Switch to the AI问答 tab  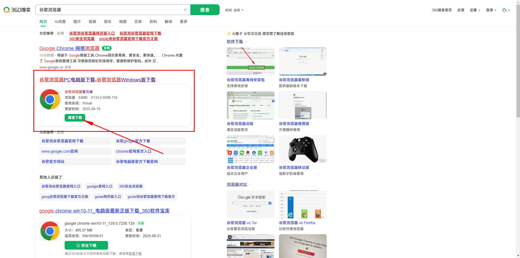pos(60,22)
